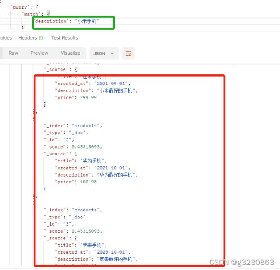
Task: Open the Visualize view tab
Action: pyautogui.click(x=70, y=53)
